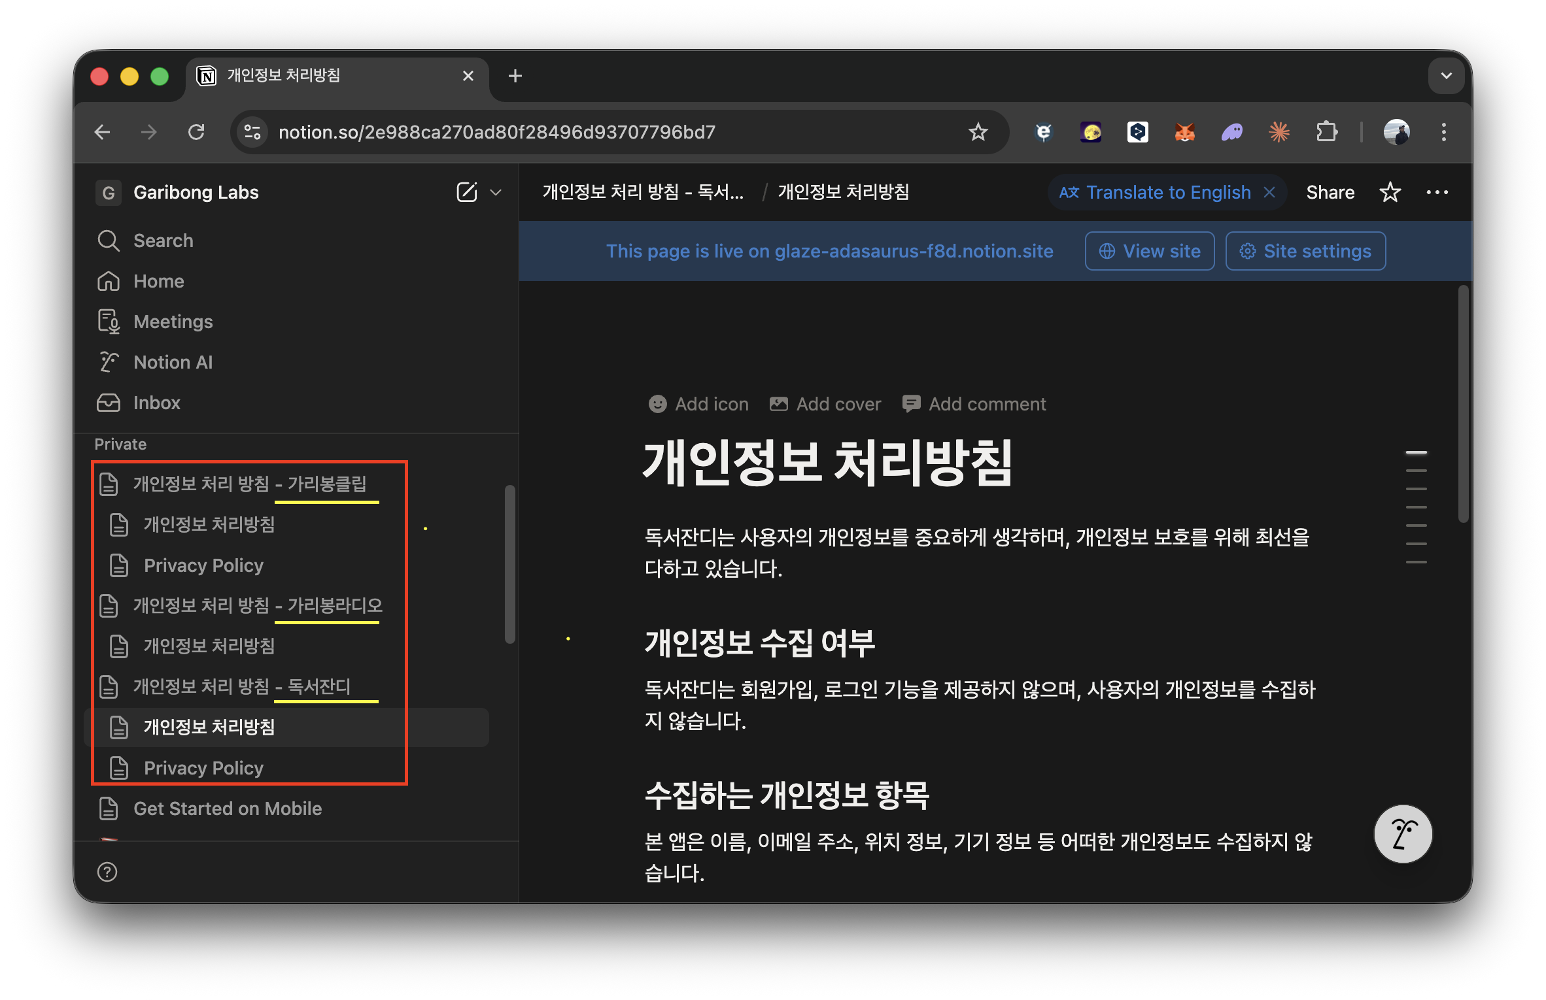Open the page's three-dot options menu
Screen dimensions: 1546x1000
tap(1437, 192)
